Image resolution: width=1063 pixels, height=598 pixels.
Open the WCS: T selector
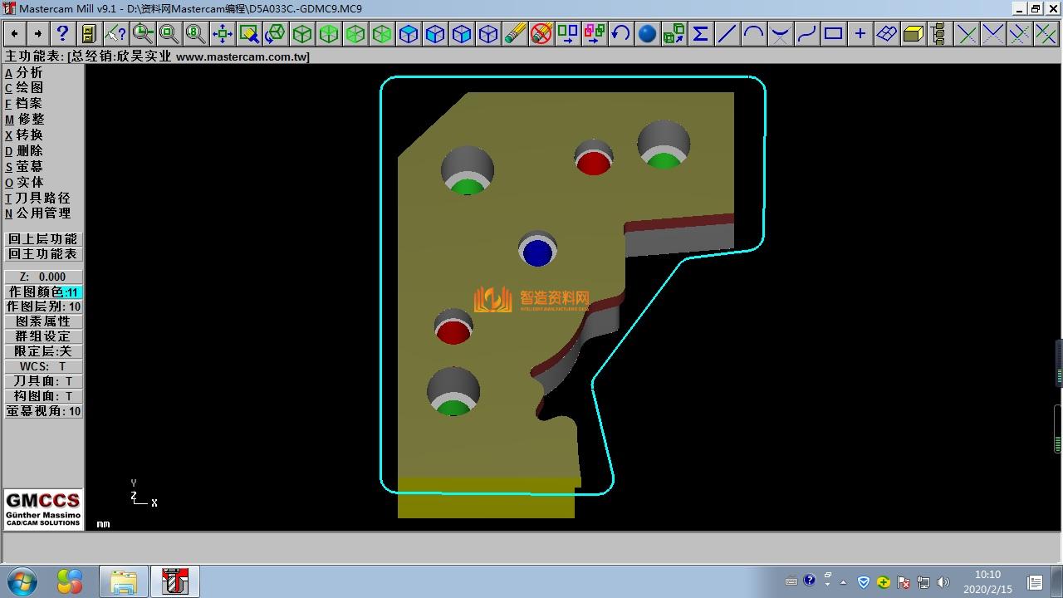[x=43, y=366]
